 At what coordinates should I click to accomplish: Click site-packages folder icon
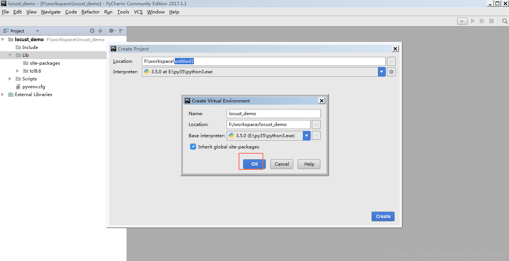(x=26, y=63)
